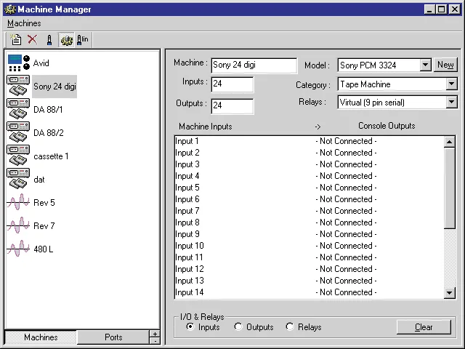The height and width of the screenshot is (349, 465).
Task: Click the dat tape machine icon
Action: (x=18, y=179)
